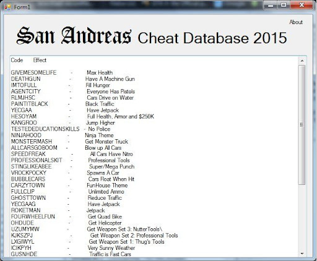Image resolution: width=317 pixels, height=261 pixels.
Task: Click the NINJAHOOD code
Action: 26,135
